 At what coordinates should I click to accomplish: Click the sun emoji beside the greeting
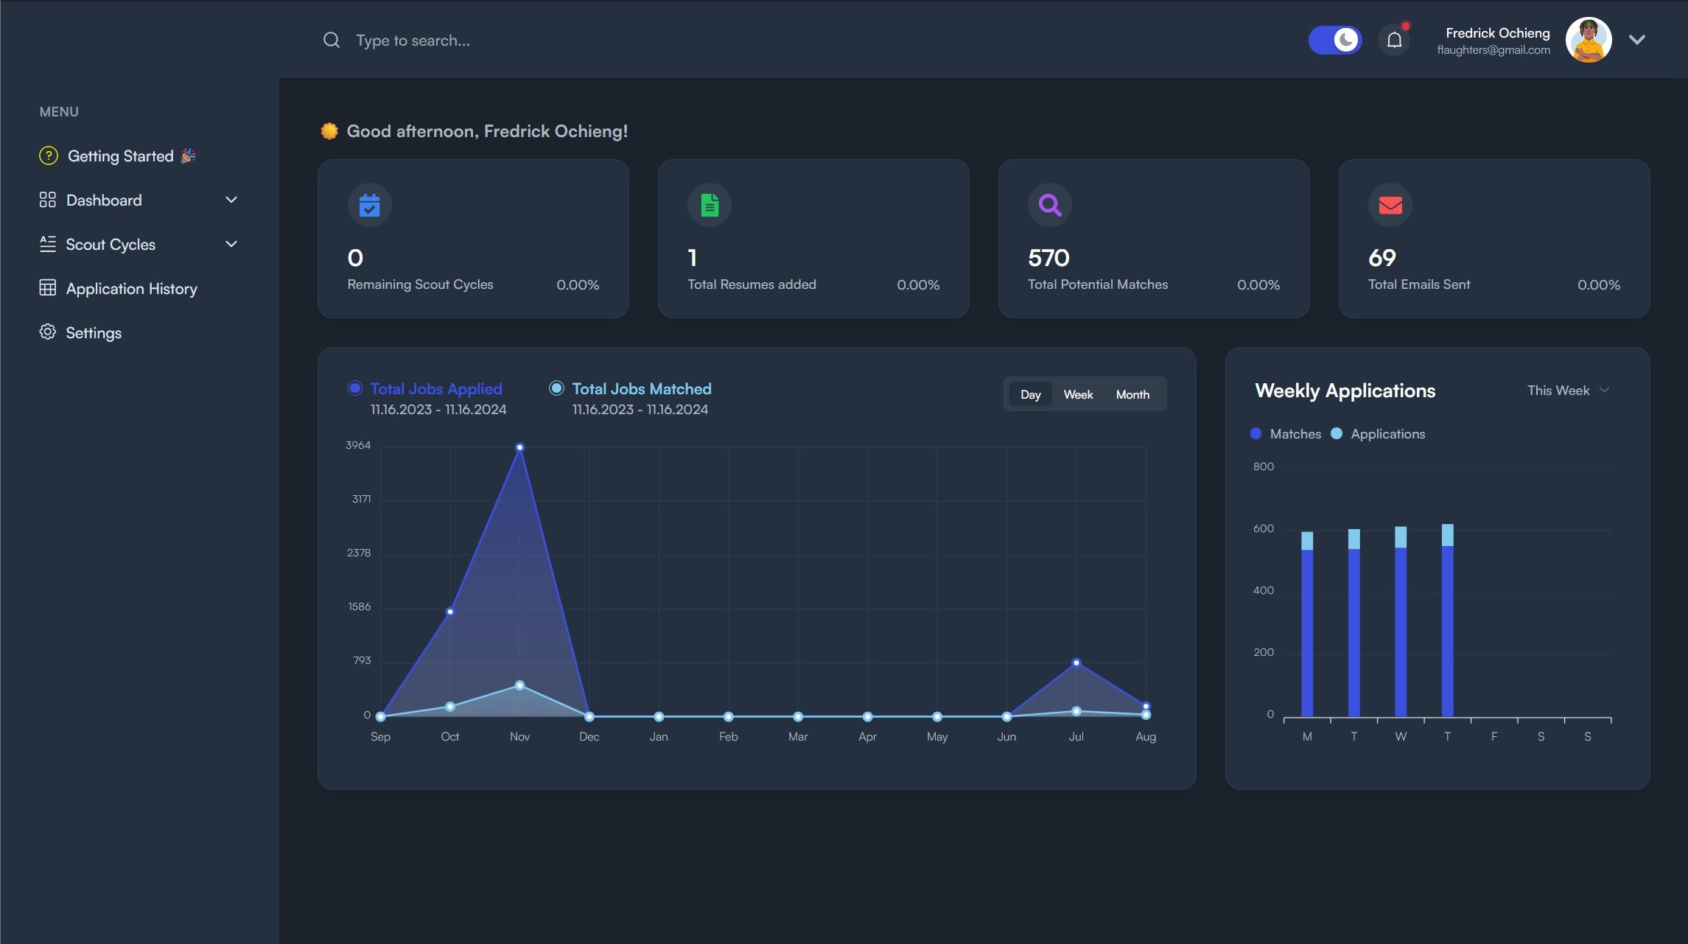coord(329,131)
